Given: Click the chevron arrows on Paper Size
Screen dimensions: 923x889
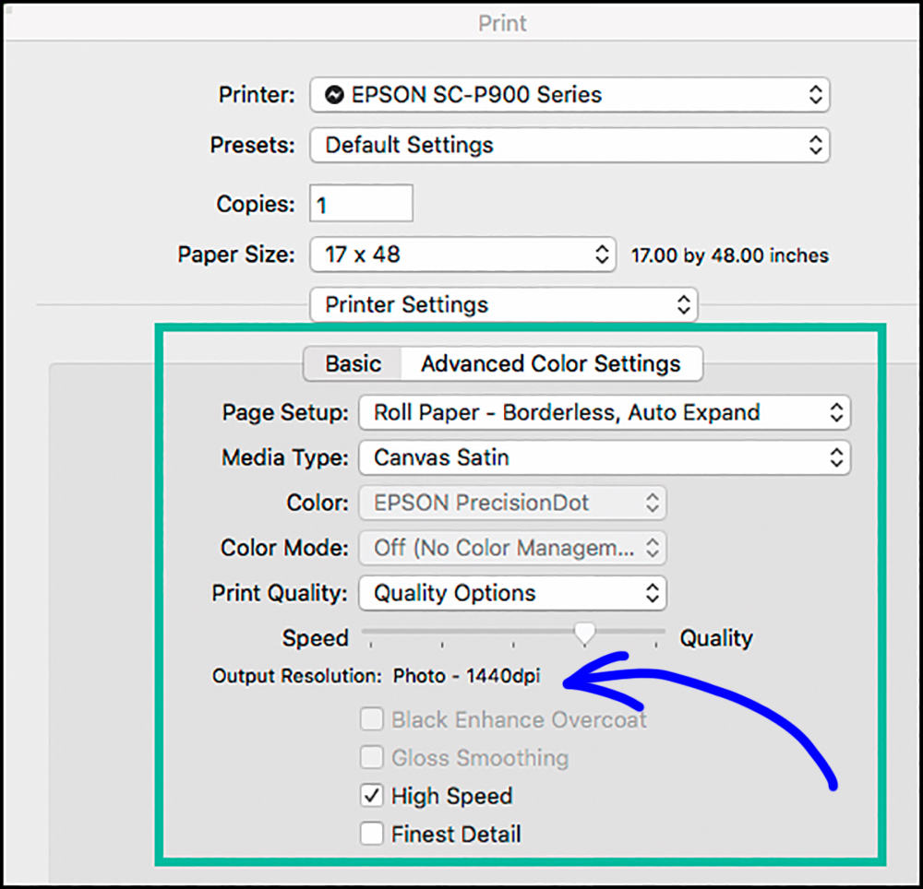Looking at the screenshot, I should tap(601, 255).
